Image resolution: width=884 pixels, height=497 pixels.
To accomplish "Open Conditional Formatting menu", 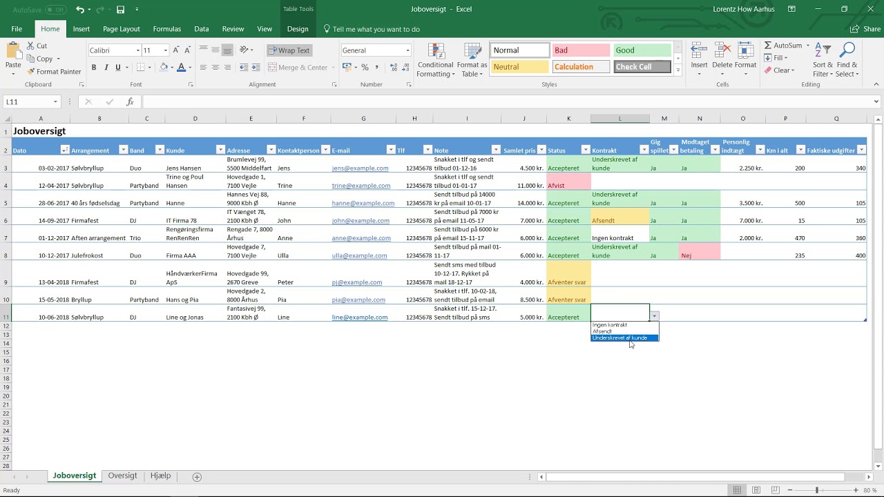I will (436, 60).
